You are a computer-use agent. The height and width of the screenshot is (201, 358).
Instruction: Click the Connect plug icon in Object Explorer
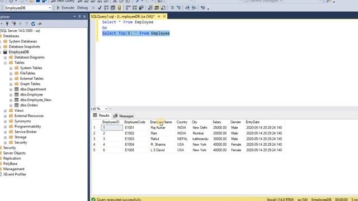[x=7, y=23]
